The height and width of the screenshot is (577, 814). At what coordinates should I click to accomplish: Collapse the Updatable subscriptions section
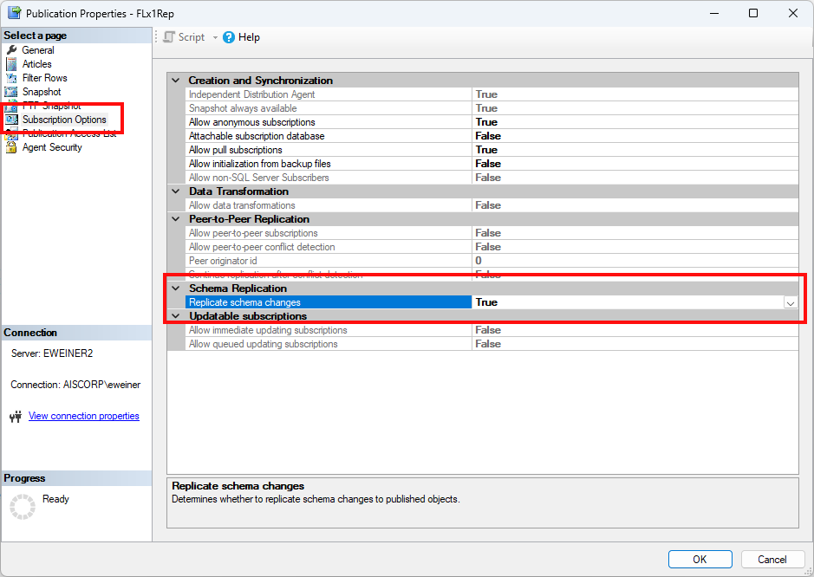point(174,315)
